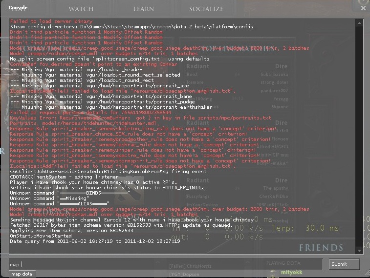This screenshot has width=370, height=278.
Task: Click the 'Steam config directory' log line
Action: coord(131,27)
